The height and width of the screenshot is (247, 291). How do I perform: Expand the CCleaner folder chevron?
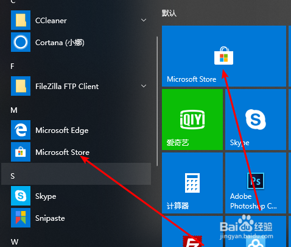pyautogui.click(x=144, y=20)
